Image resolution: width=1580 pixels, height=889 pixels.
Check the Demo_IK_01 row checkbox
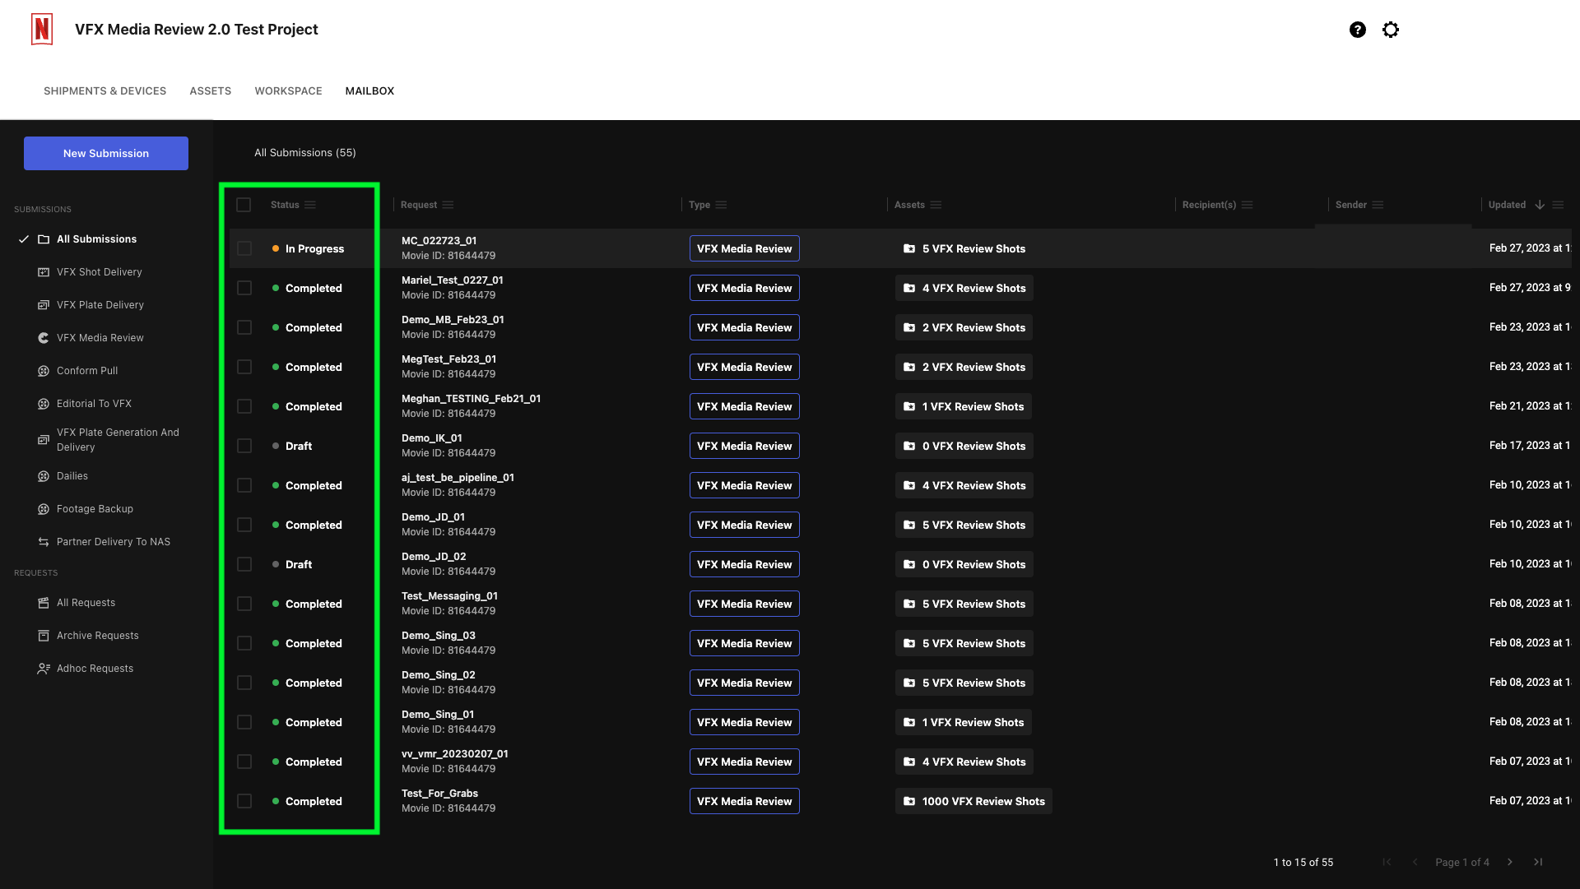[x=244, y=446]
